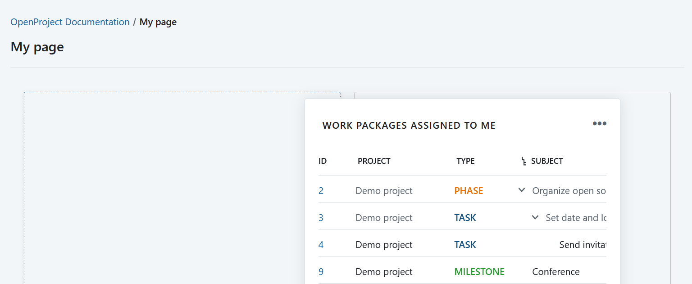Image resolution: width=692 pixels, height=284 pixels.
Task: Sort by the PROJECT column header
Action: tap(374, 161)
